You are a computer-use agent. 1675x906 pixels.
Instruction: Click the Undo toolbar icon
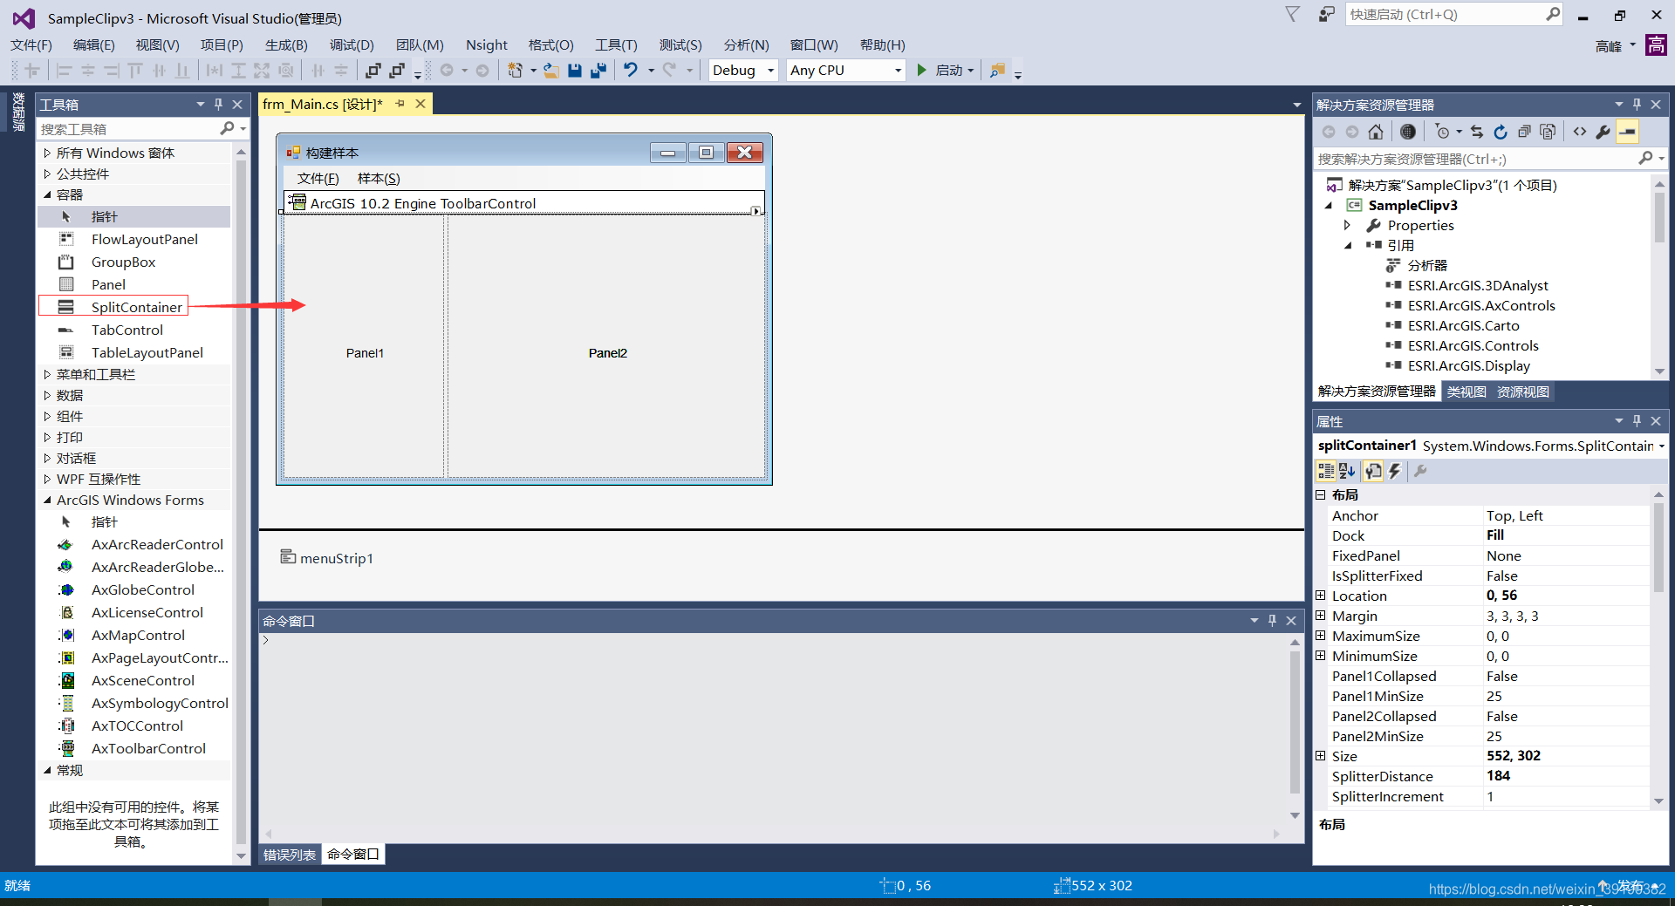tap(631, 71)
